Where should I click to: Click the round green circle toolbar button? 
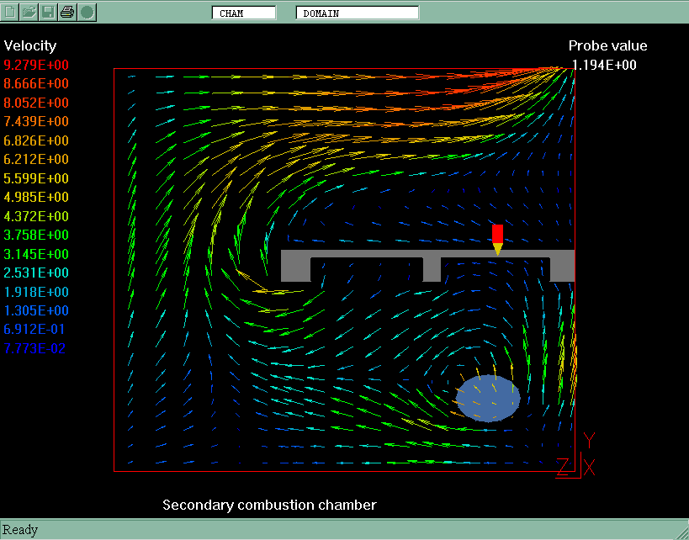pos(87,12)
